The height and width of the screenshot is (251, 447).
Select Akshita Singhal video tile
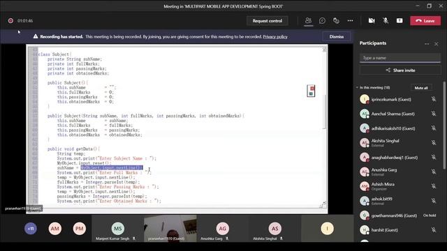tap(274, 229)
